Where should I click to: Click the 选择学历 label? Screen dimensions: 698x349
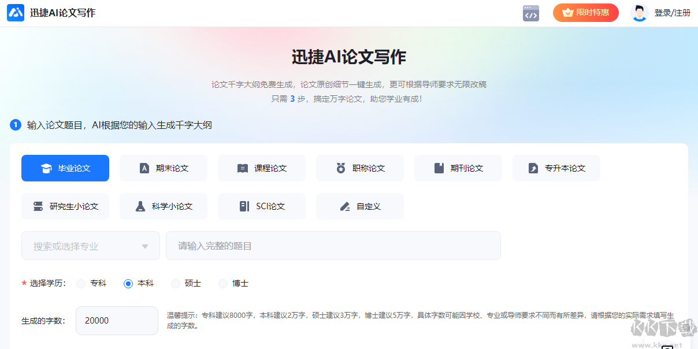tap(47, 284)
